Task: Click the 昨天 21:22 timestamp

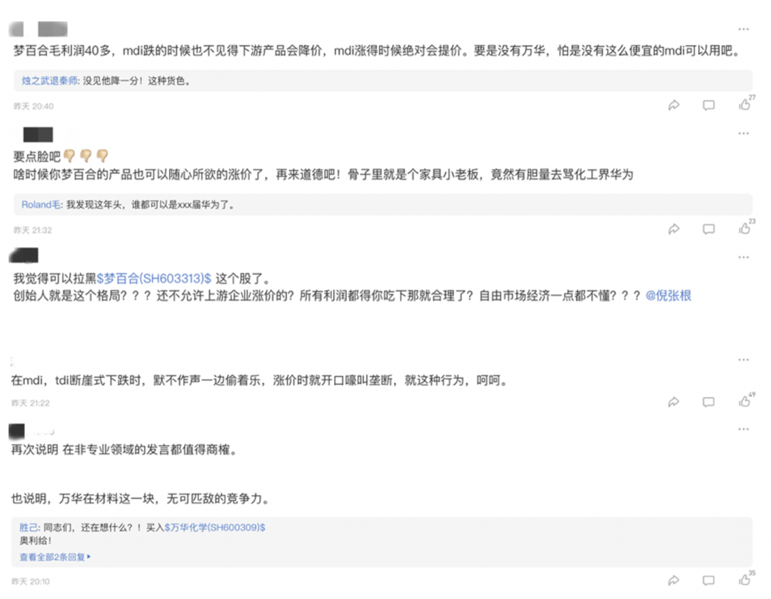Action: click(x=31, y=403)
